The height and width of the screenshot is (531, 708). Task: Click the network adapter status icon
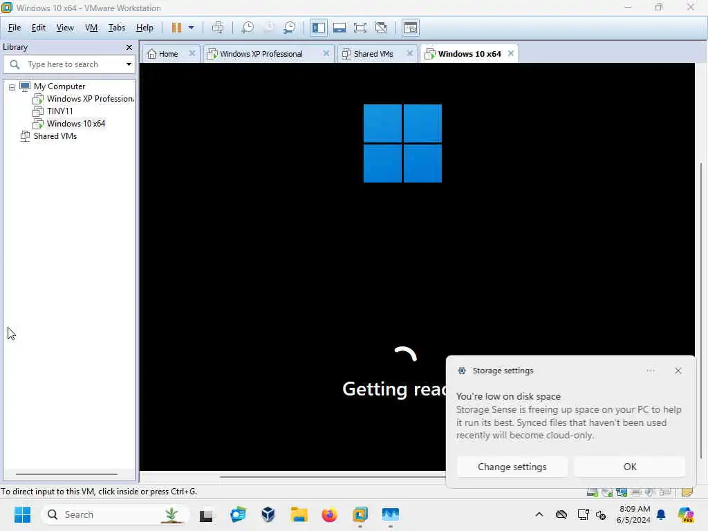tap(622, 492)
